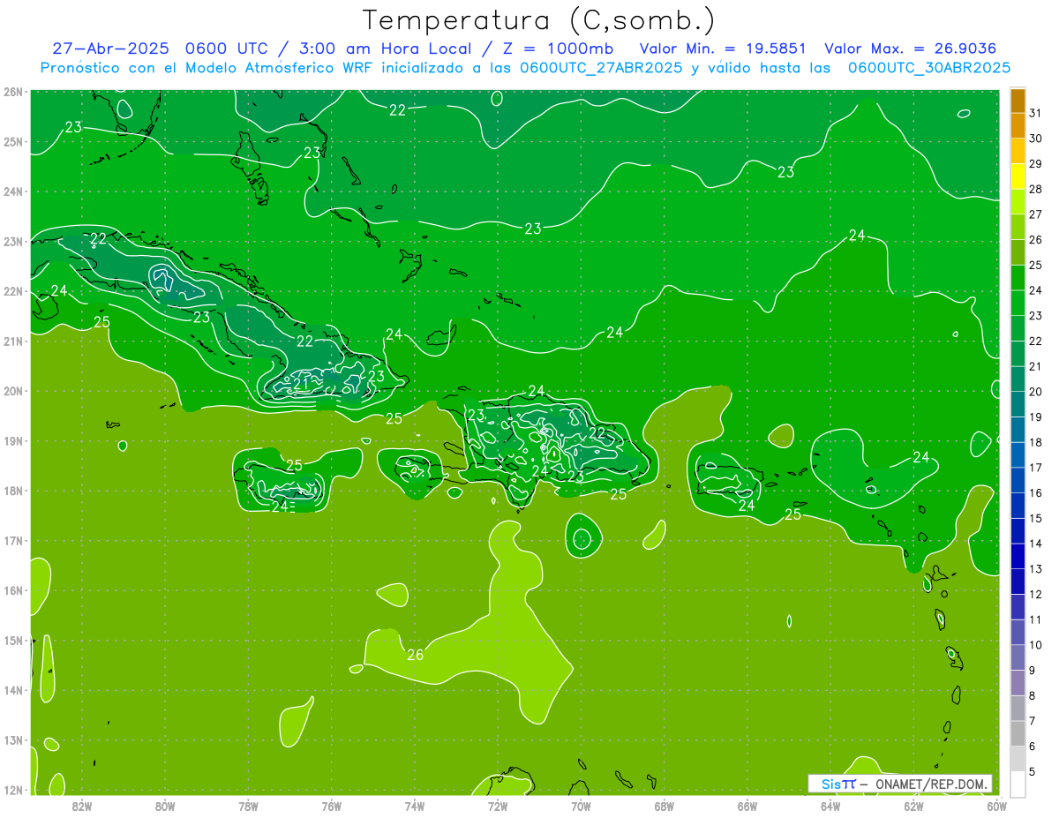Image resolution: width=1059 pixels, height=818 pixels.
Task: Click the 14N latitude axis label
Action: click(x=13, y=690)
